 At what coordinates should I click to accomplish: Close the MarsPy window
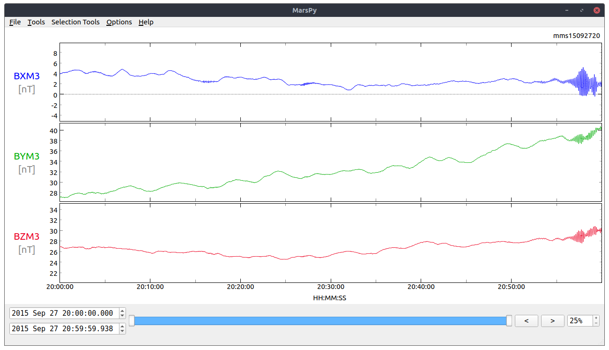(597, 10)
